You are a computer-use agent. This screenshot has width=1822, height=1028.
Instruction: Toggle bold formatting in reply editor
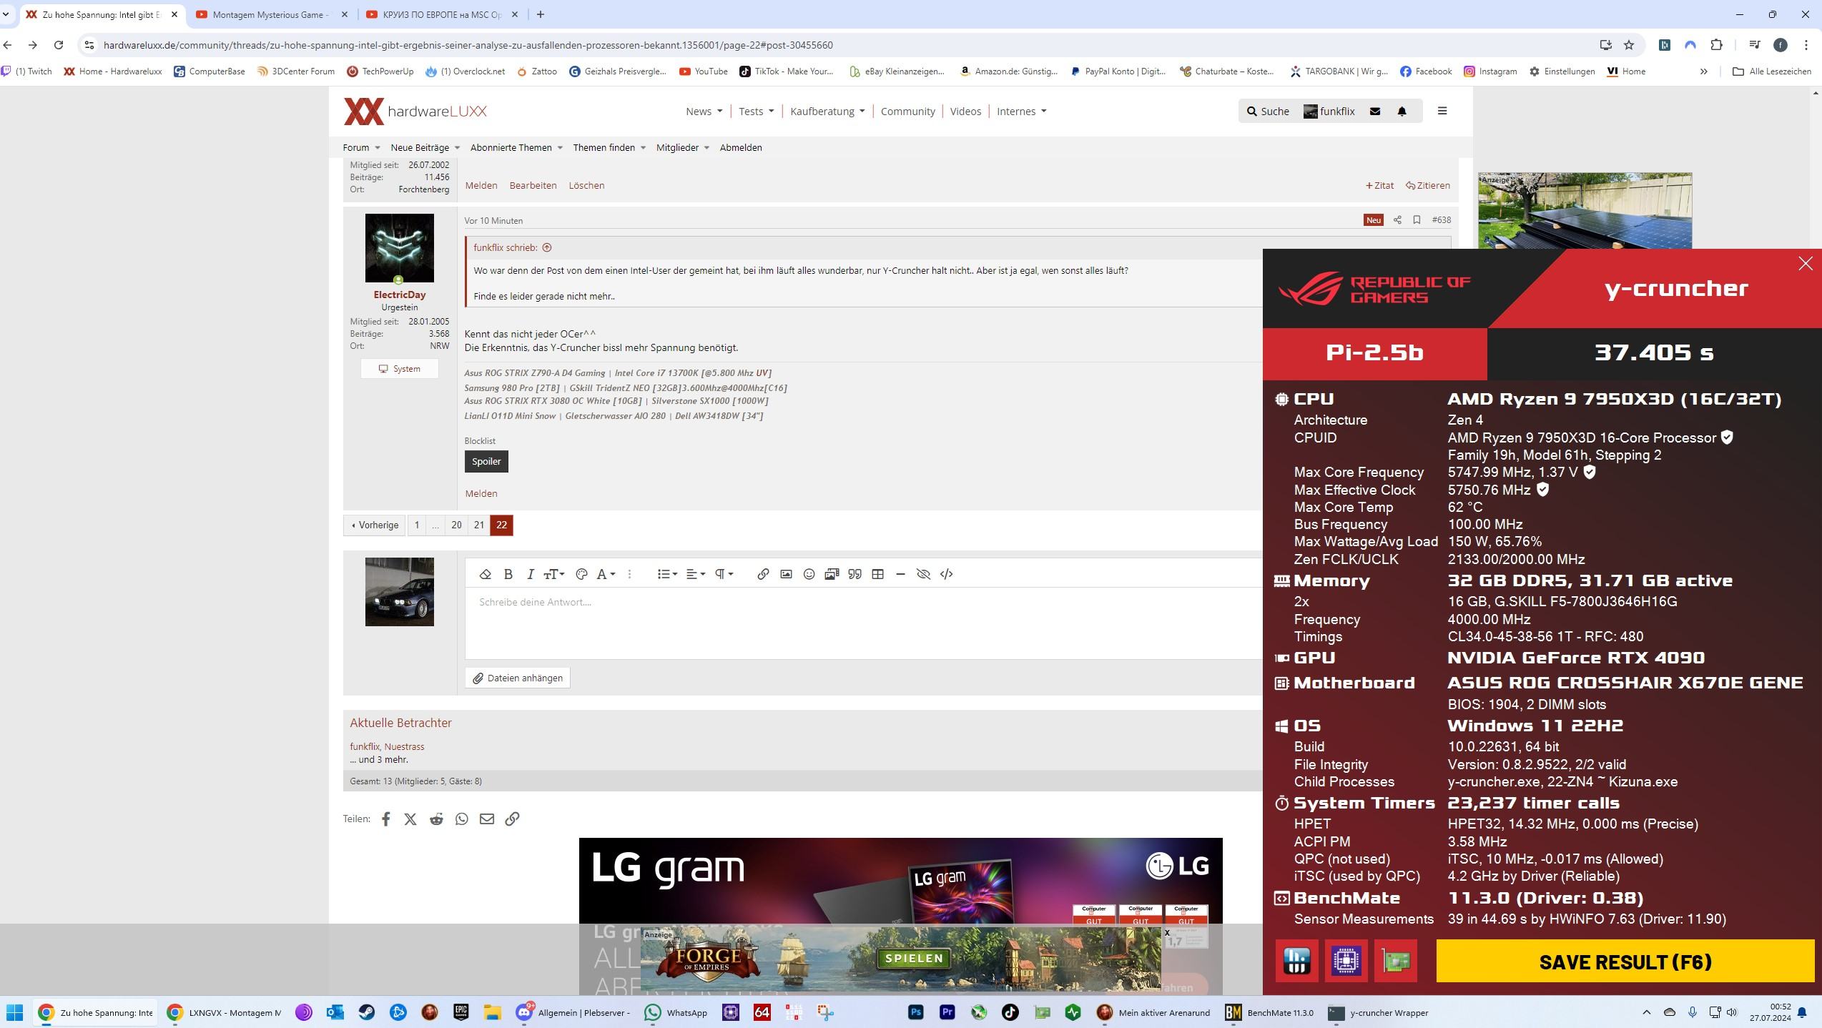tap(508, 574)
